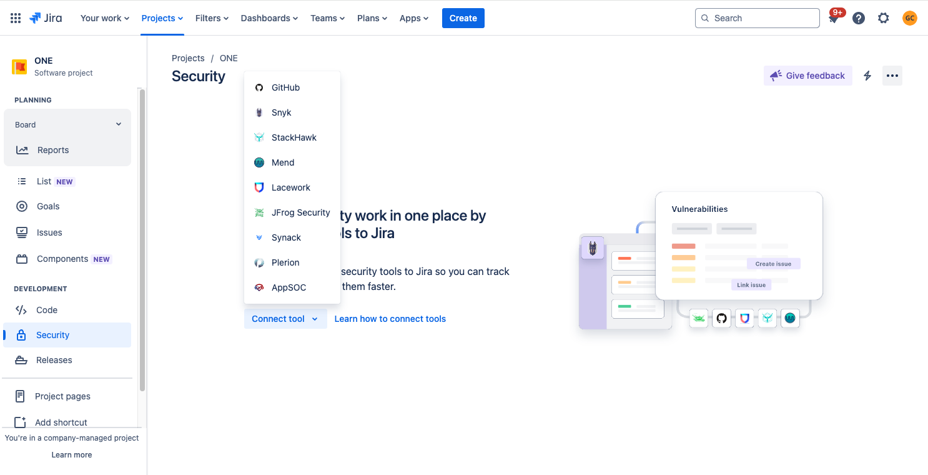928x475 pixels.
Task: Click the Create button
Action: click(463, 18)
